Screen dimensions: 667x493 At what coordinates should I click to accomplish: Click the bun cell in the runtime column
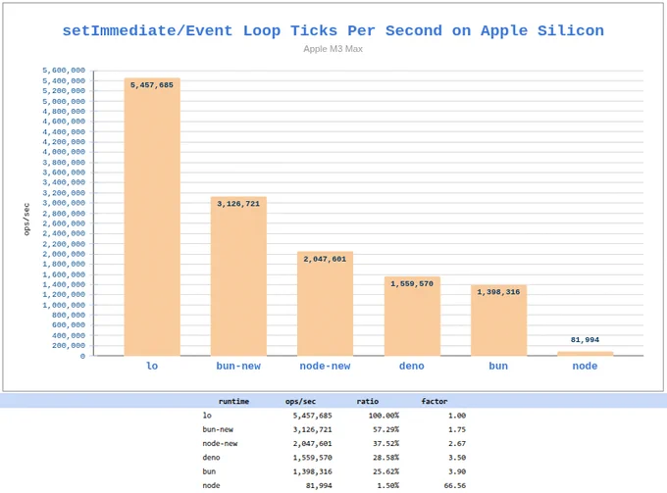[x=209, y=471]
